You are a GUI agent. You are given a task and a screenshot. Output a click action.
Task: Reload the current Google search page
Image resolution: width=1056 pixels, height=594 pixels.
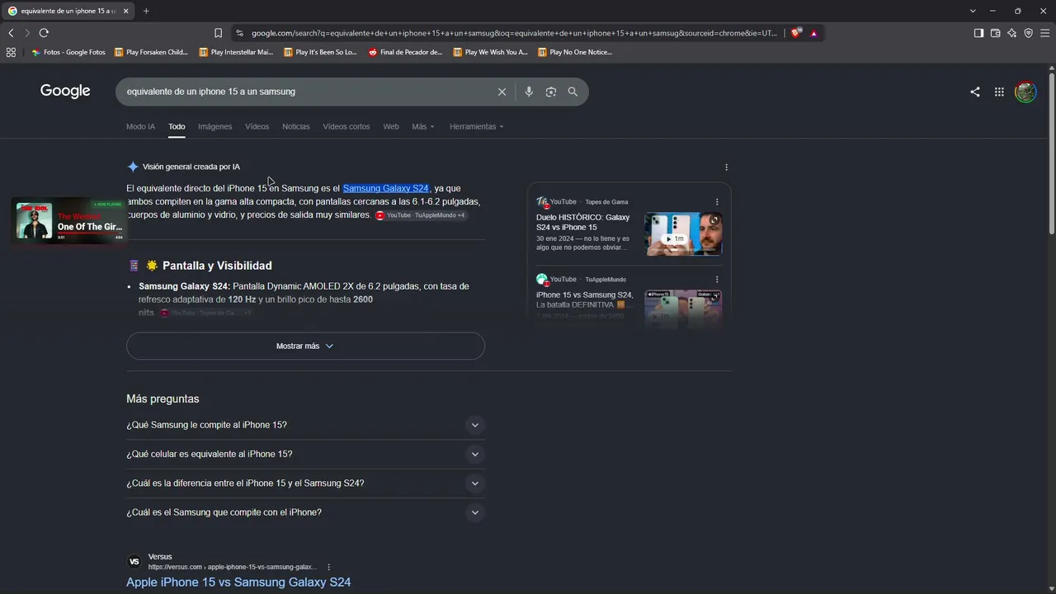44,33
